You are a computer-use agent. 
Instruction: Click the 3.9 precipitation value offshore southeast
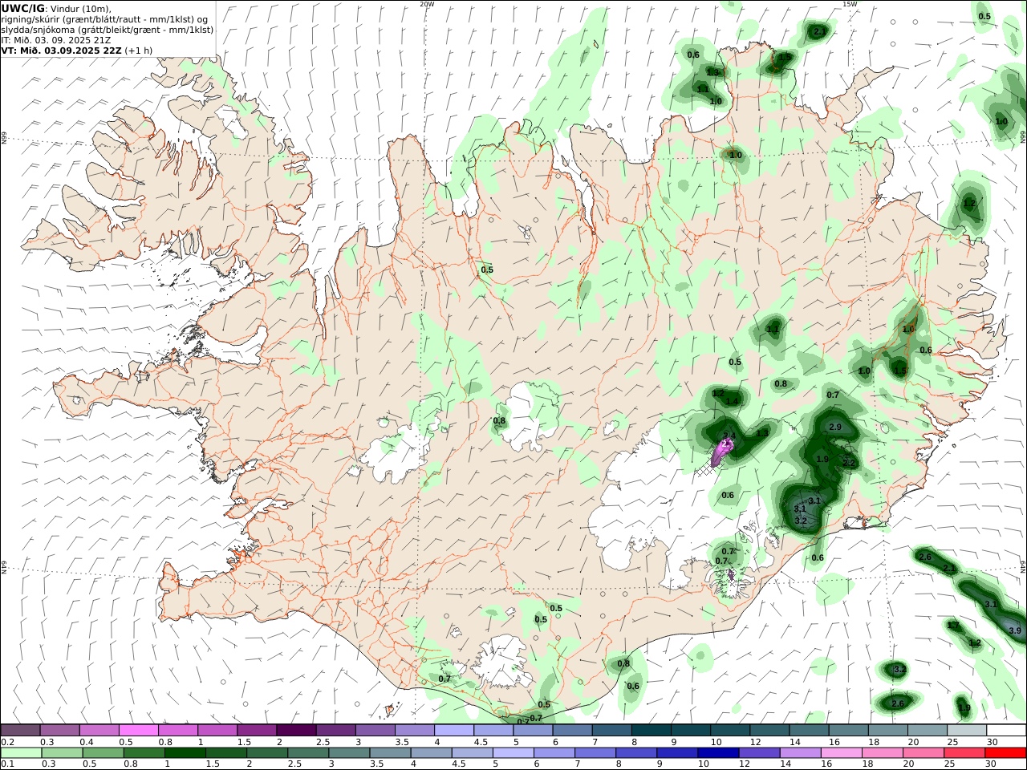coord(1015,630)
